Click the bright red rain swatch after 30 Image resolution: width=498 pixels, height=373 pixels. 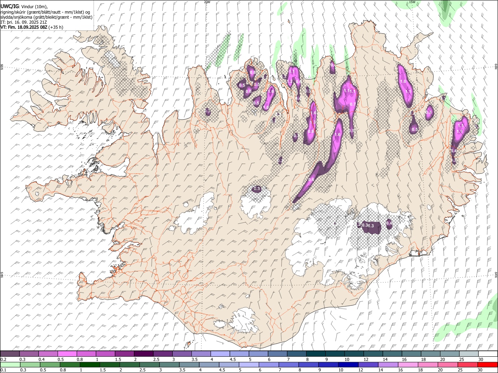click(x=487, y=364)
